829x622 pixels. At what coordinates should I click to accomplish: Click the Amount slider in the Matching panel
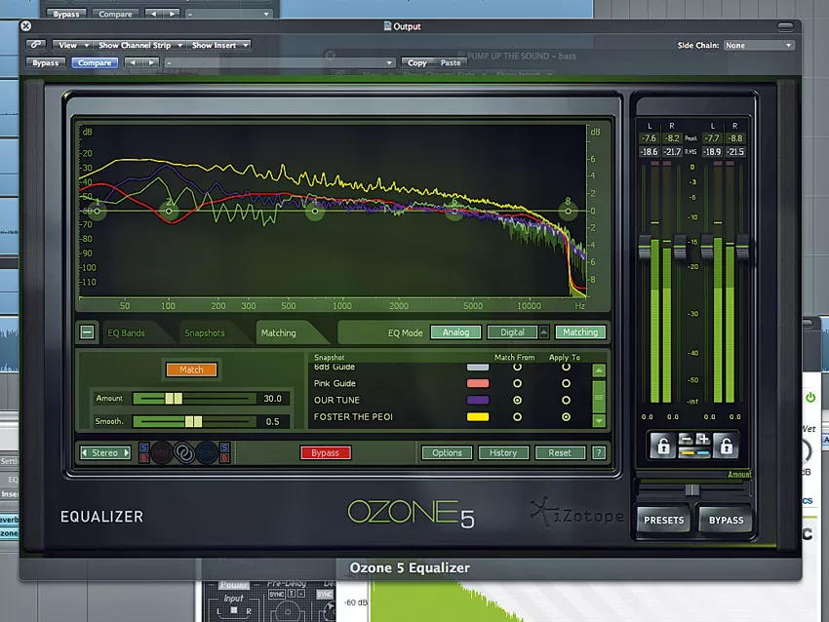[174, 398]
